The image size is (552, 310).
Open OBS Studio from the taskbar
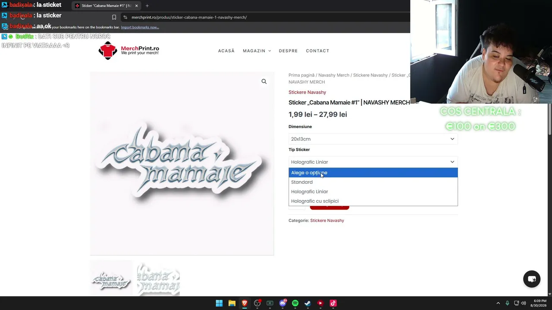coord(257,303)
